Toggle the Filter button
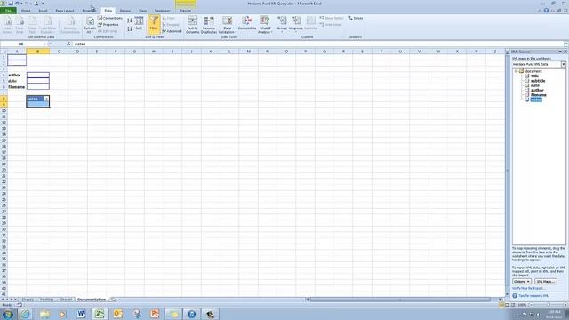 [154, 24]
